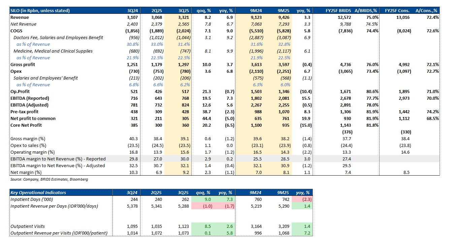Image resolution: width=452 pixels, height=243 pixels.
Task: Select the "Key Operational Indicators" table header
Action: pos(38,192)
